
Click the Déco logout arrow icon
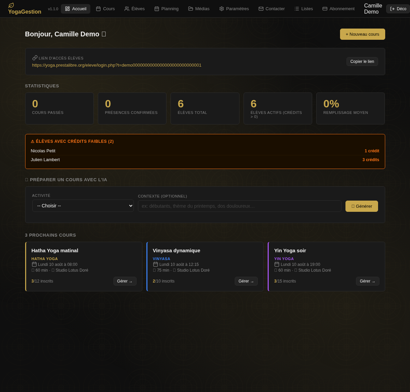[x=392, y=9]
